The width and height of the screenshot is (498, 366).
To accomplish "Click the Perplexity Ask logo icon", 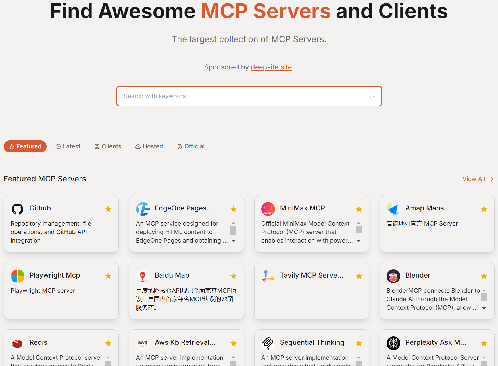I will click(x=393, y=344).
